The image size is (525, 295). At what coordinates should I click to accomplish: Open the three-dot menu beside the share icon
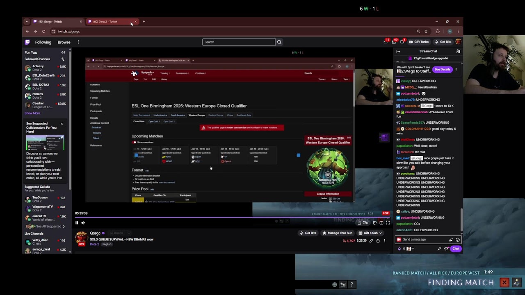click(384, 241)
